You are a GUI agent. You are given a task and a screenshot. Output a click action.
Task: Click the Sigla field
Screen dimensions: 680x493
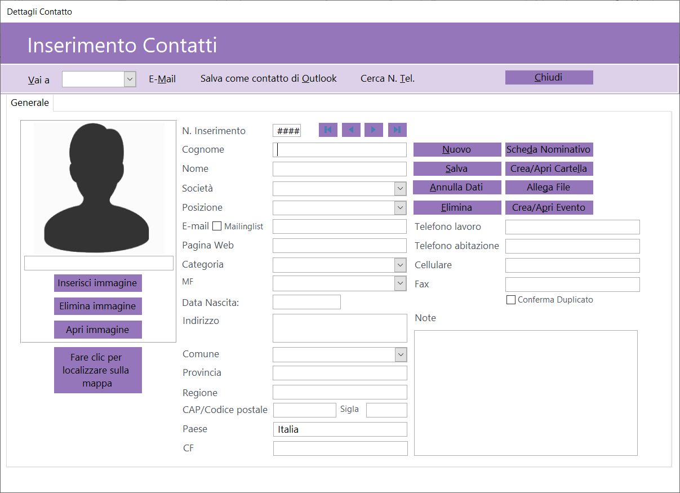[x=386, y=410]
